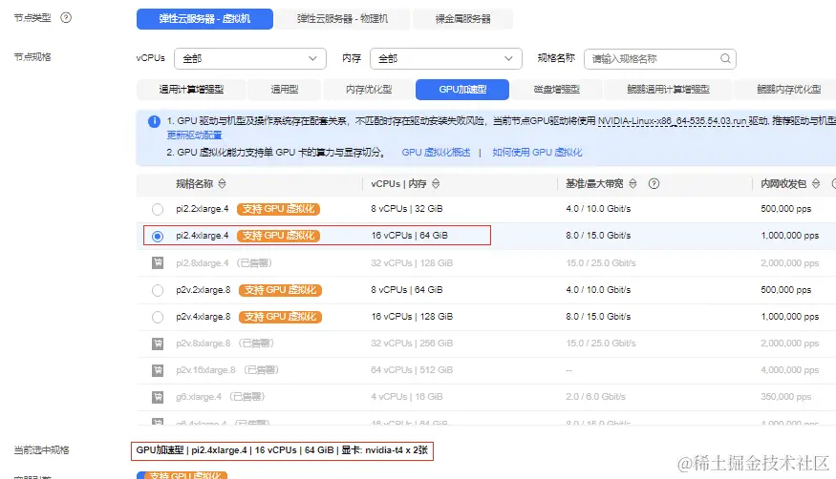Click the NVIDIA-Linux-x86_64-535.54.03.run driver name
This screenshot has width=836, height=479.
(672, 121)
